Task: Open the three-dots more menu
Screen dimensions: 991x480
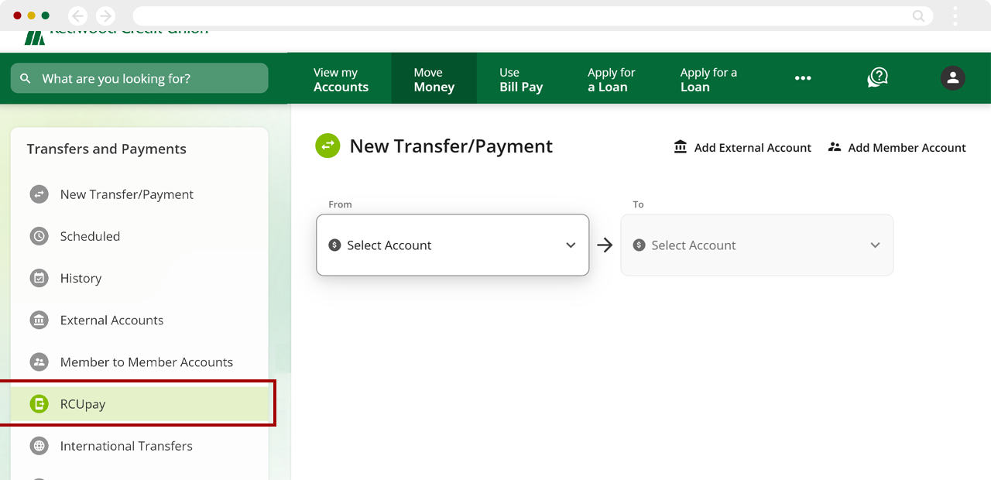Action: 803,79
